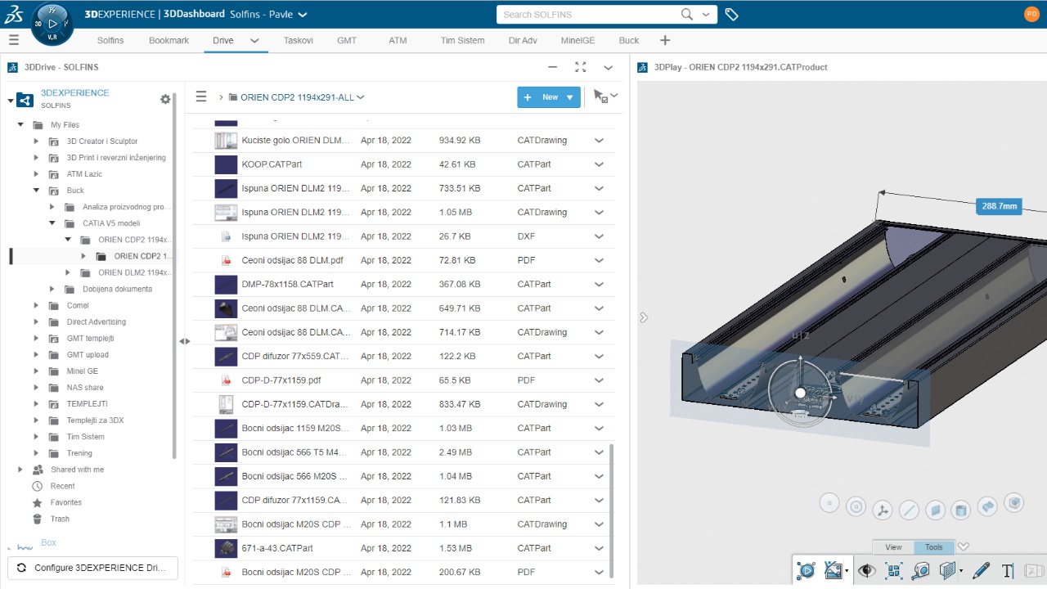1047x589 pixels.
Task: Select the Measure tool in the Tools toolbar
Action: coord(920,570)
